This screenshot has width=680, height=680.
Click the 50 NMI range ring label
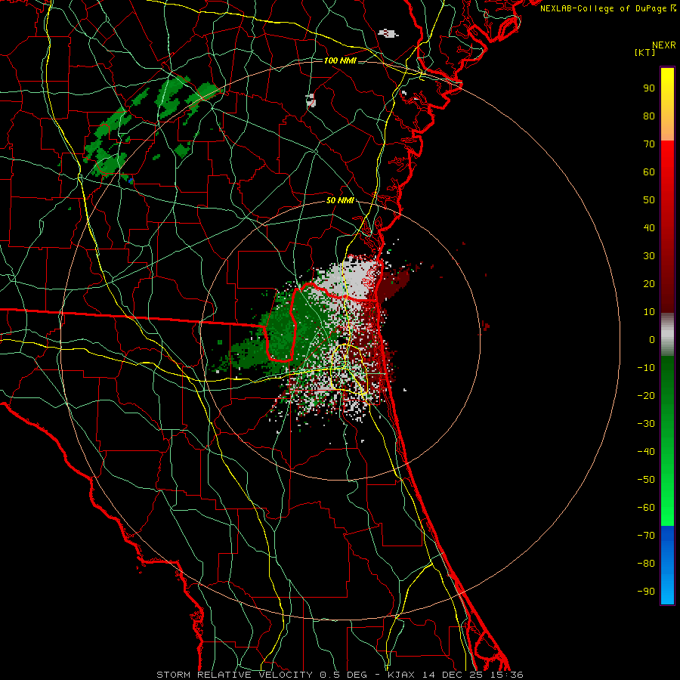(340, 200)
